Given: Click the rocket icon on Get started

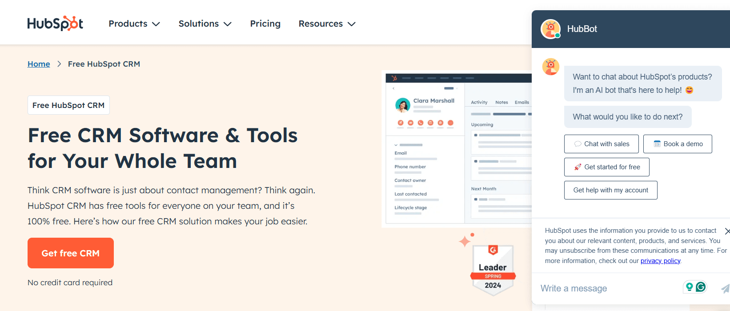Looking at the screenshot, I should pyautogui.click(x=578, y=167).
